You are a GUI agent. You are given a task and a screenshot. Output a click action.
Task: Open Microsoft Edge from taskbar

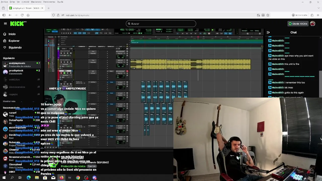[29, 178]
